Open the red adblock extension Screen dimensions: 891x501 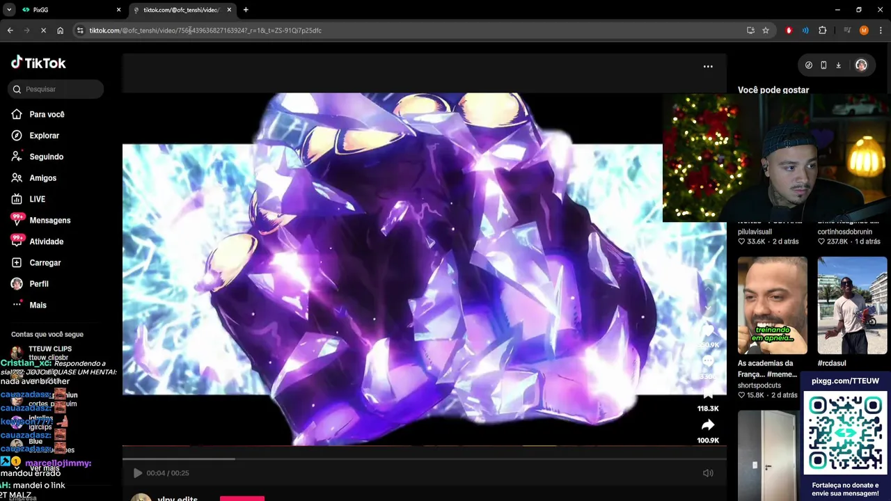coord(789,31)
